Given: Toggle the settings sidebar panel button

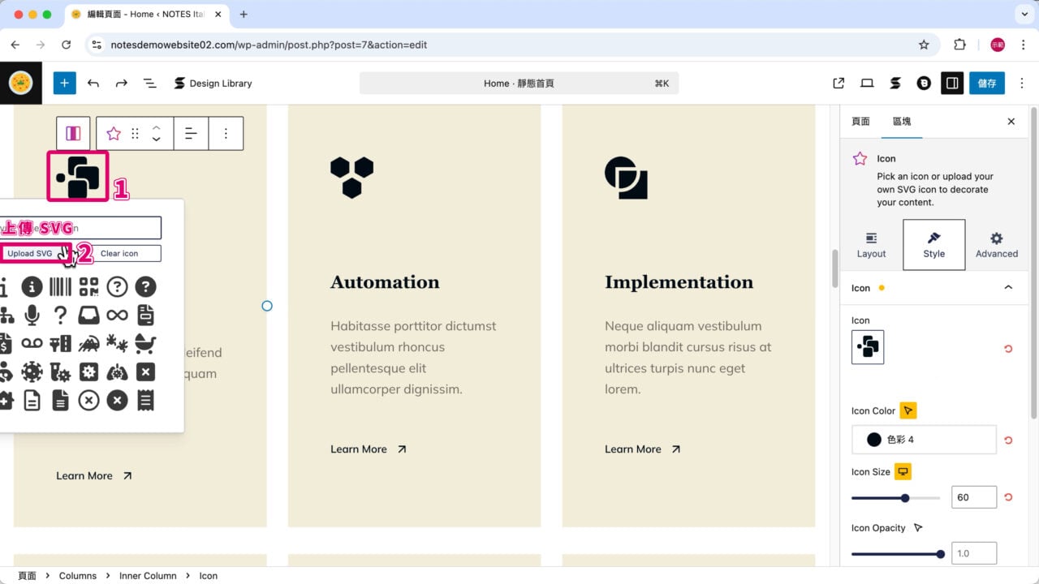Looking at the screenshot, I should point(951,83).
